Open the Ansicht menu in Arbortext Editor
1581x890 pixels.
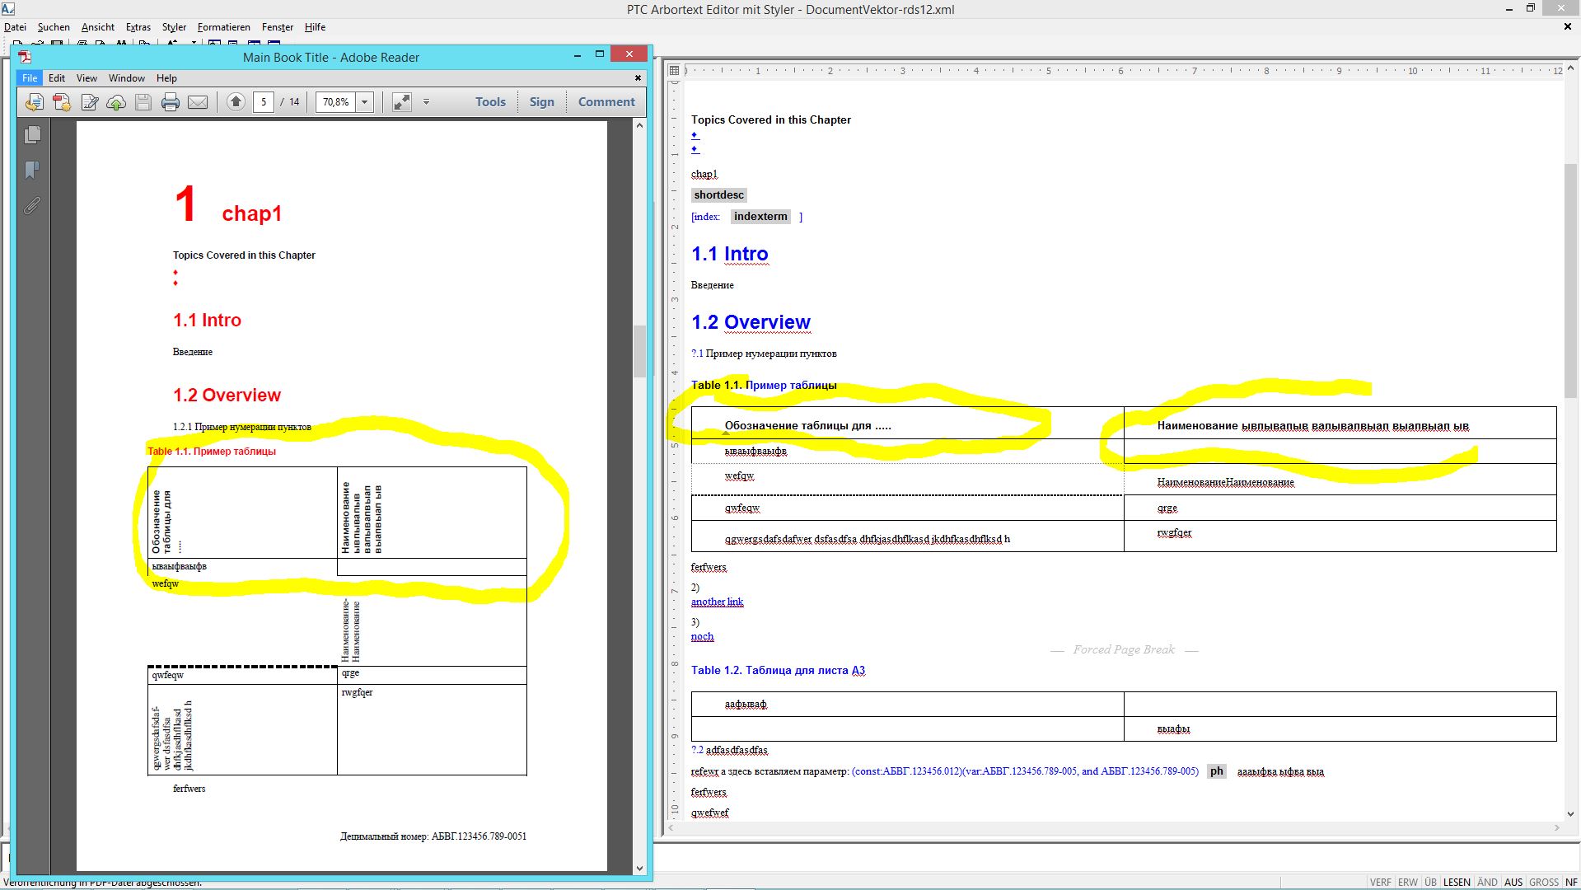[x=98, y=27]
